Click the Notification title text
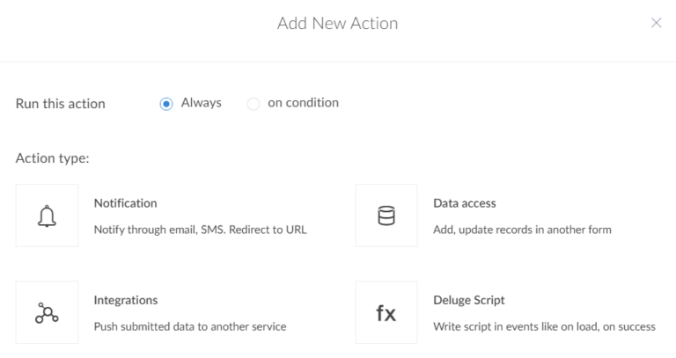The height and width of the screenshot is (358, 676). pyautogui.click(x=126, y=203)
